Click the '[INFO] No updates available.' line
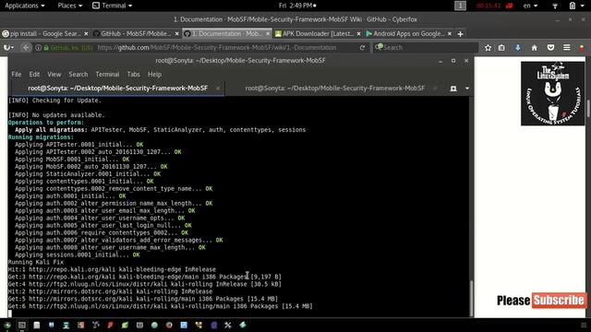Viewport: 591px width, 332px height. coord(56,115)
